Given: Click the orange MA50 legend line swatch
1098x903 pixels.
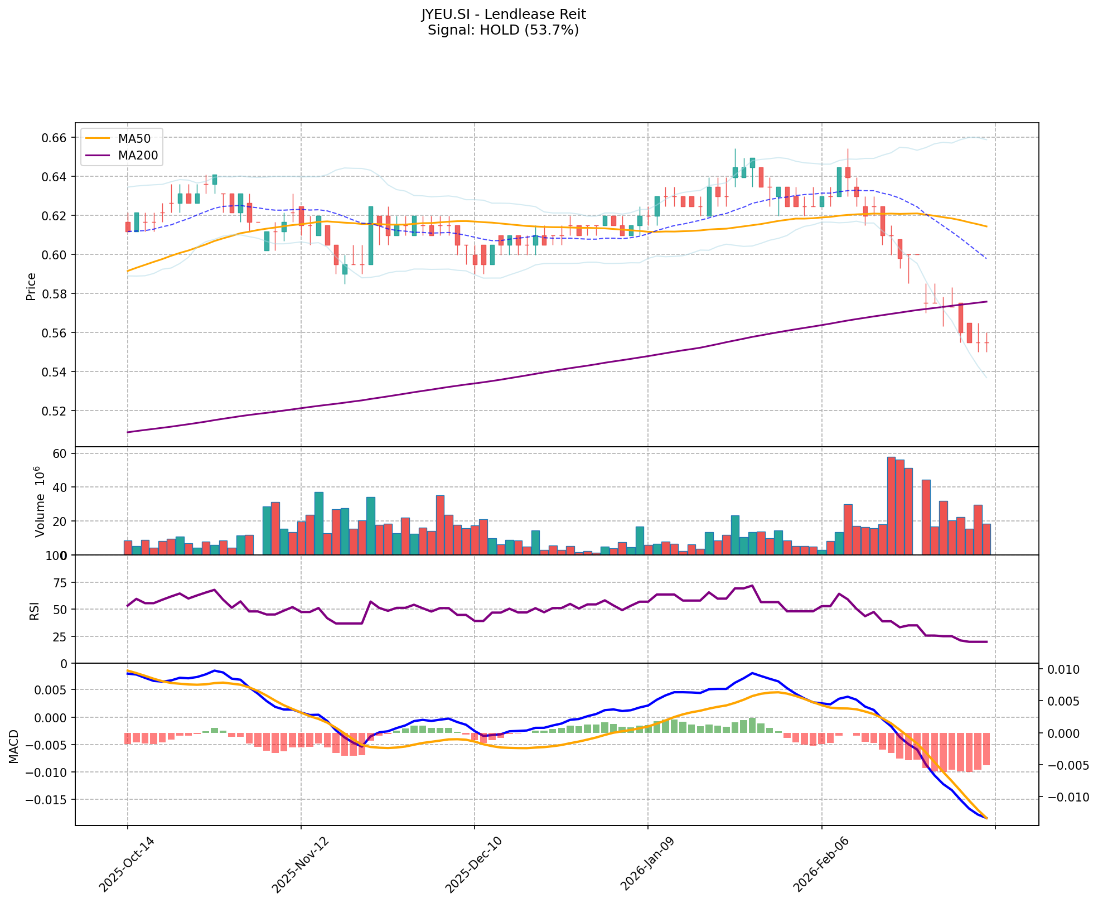Looking at the screenshot, I should click(x=98, y=139).
